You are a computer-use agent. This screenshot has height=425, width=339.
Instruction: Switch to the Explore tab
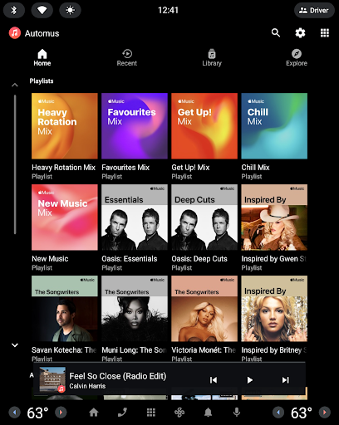click(297, 57)
